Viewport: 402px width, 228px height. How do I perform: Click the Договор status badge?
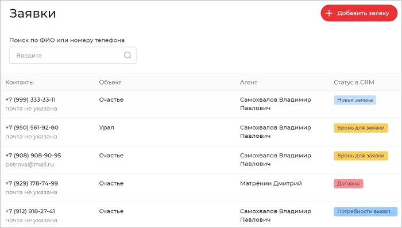click(348, 184)
